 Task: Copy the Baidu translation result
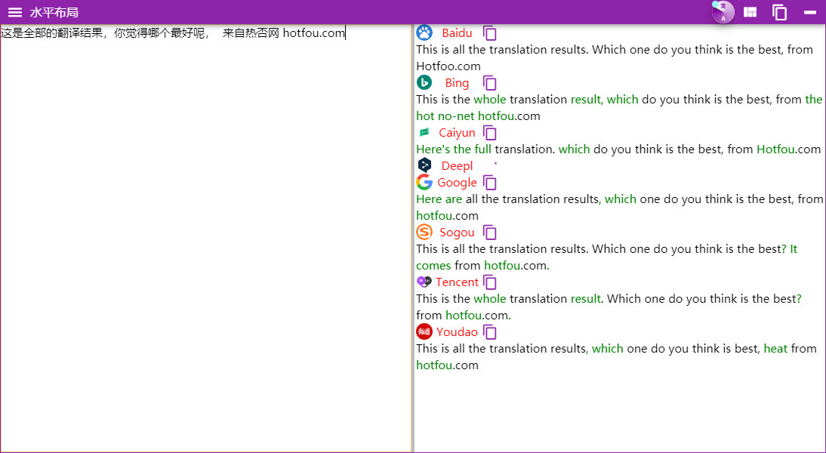click(490, 33)
